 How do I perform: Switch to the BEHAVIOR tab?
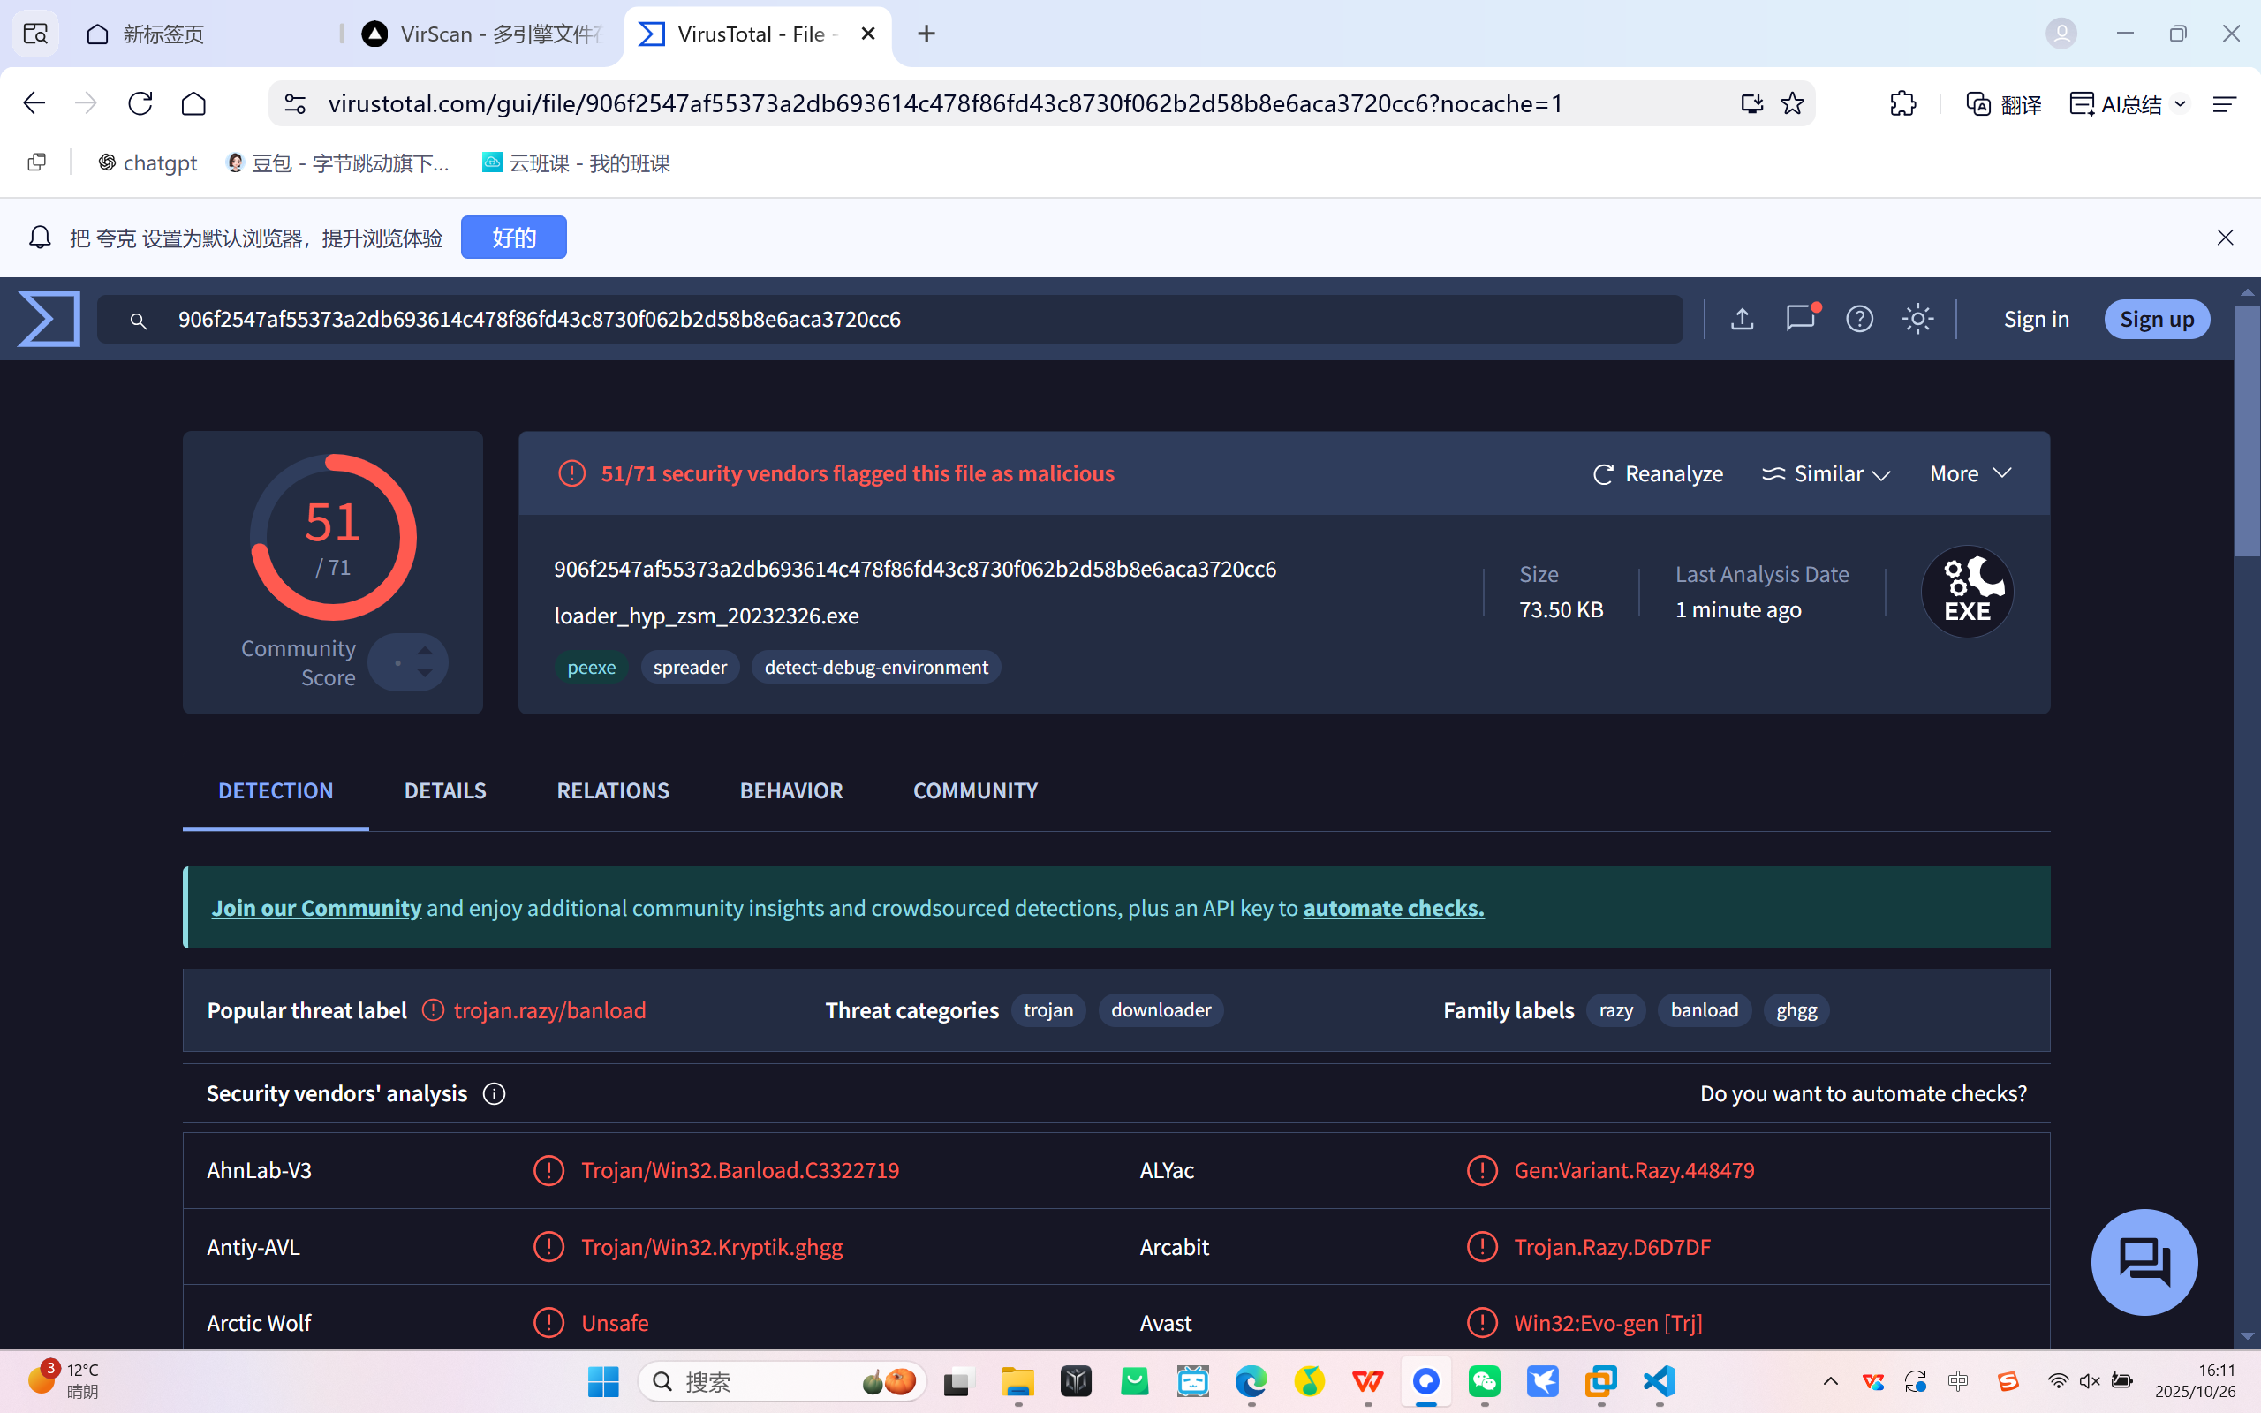790,790
